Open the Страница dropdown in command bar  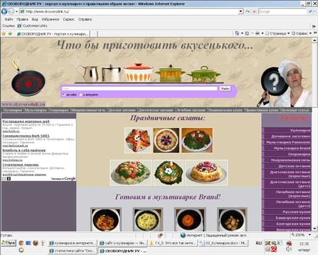click(x=278, y=34)
